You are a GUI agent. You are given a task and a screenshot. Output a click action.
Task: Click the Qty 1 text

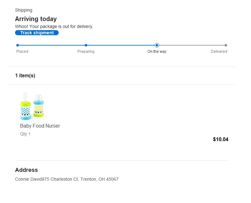(x=25, y=134)
